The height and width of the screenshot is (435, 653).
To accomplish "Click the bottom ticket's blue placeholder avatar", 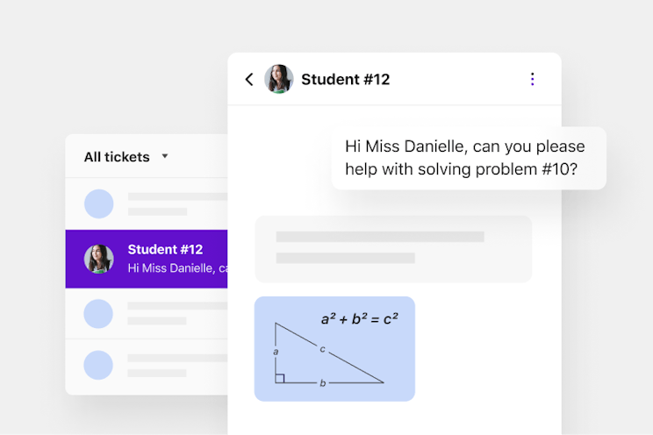I will coord(98,365).
